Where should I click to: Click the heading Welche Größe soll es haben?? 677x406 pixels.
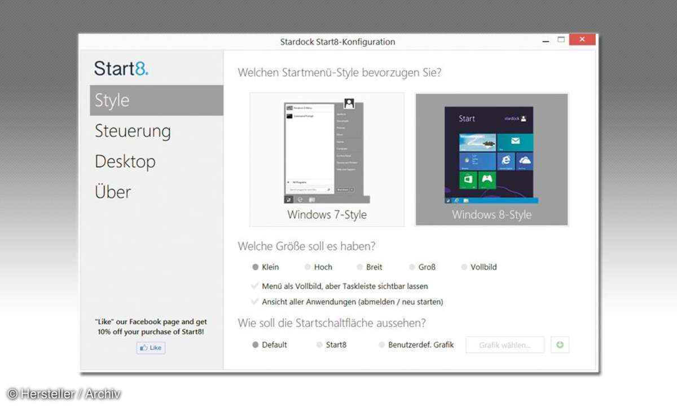(307, 246)
